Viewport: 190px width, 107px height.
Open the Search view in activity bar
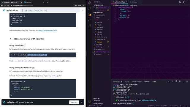(x=89, y=8)
